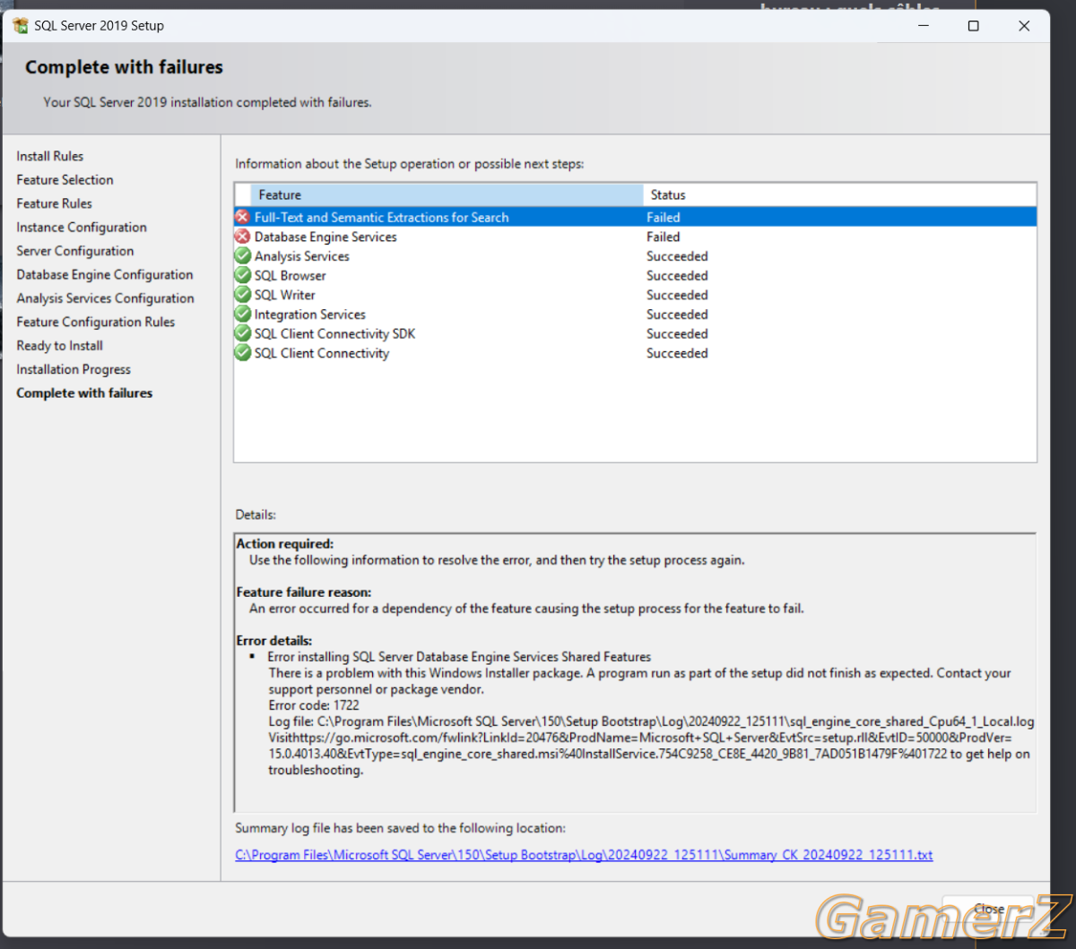Click the sidebar step Complete with failures

84,393
